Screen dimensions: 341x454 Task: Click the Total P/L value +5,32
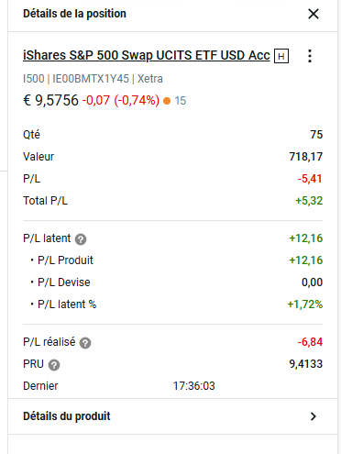(x=309, y=201)
